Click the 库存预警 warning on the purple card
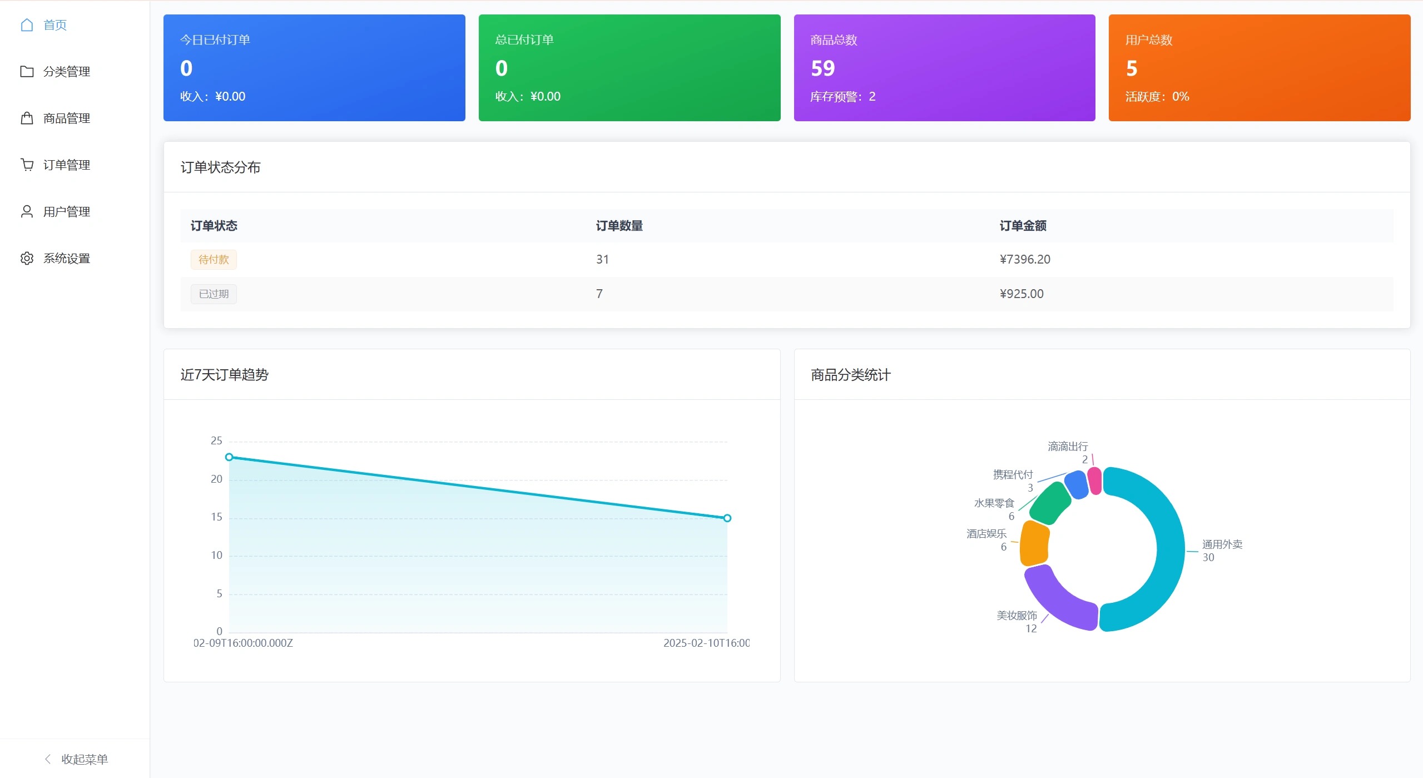Screen dimensions: 1423x778 pyautogui.click(x=841, y=96)
